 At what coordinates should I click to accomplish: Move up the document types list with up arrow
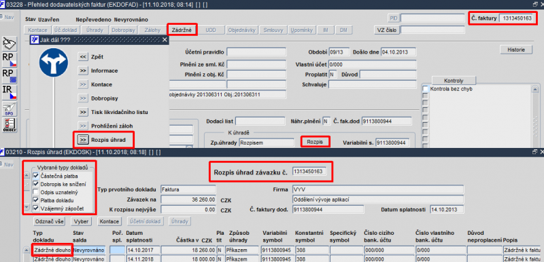pos(27,176)
